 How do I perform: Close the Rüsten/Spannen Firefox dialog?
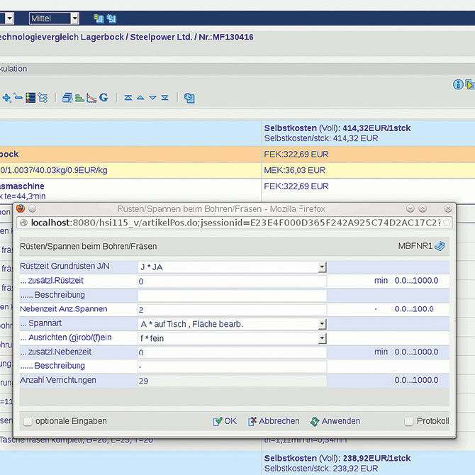(x=448, y=208)
